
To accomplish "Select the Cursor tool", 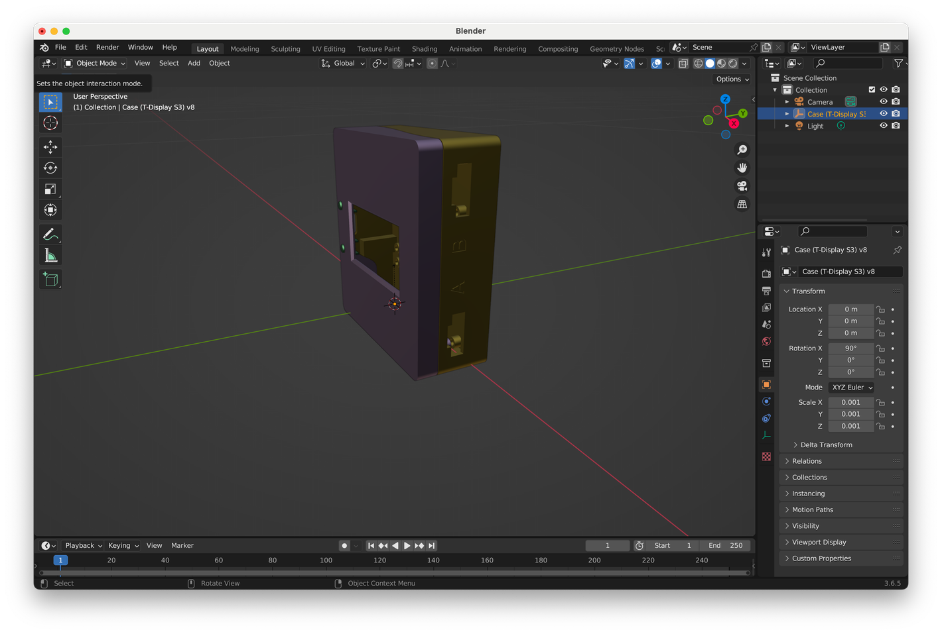I will tap(50, 123).
